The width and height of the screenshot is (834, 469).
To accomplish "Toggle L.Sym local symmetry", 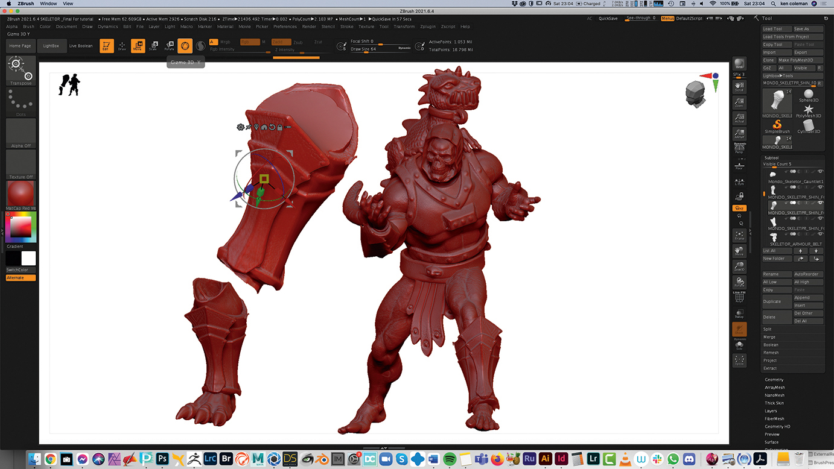I will [739, 180].
